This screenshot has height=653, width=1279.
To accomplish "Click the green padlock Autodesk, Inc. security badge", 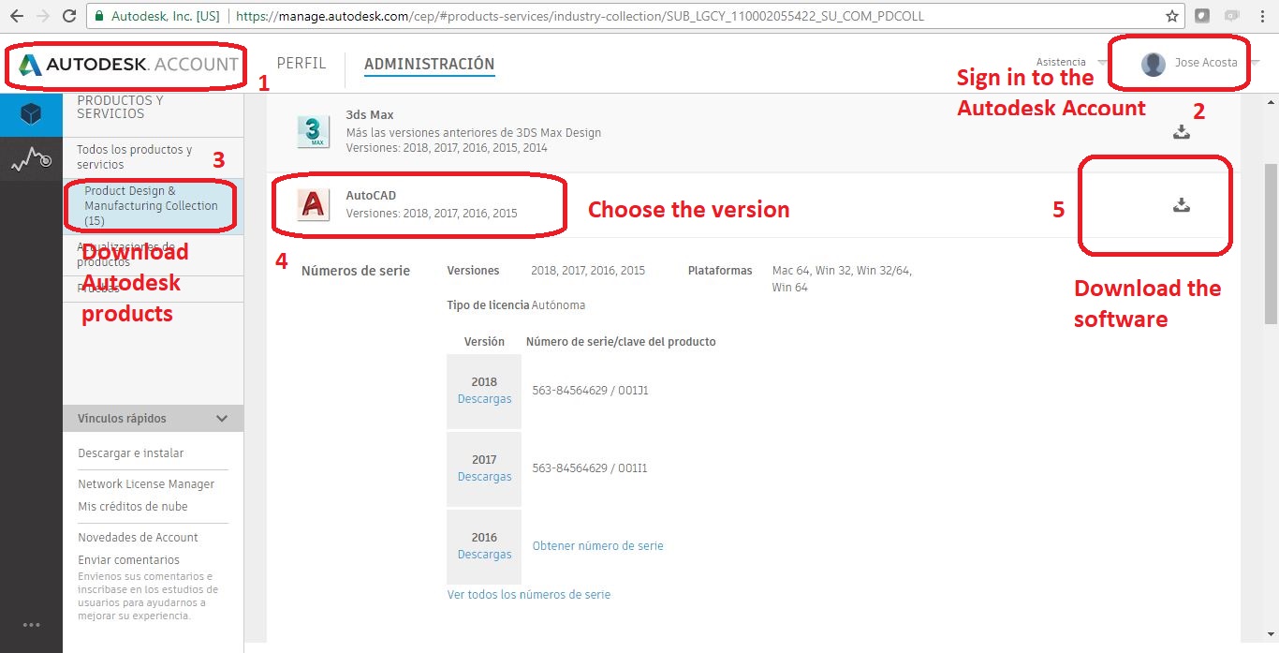I will [157, 16].
